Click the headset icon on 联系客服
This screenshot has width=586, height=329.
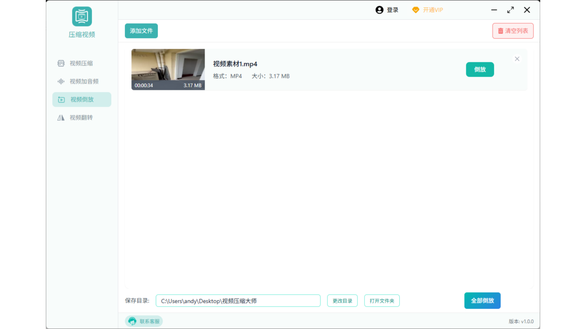click(132, 321)
